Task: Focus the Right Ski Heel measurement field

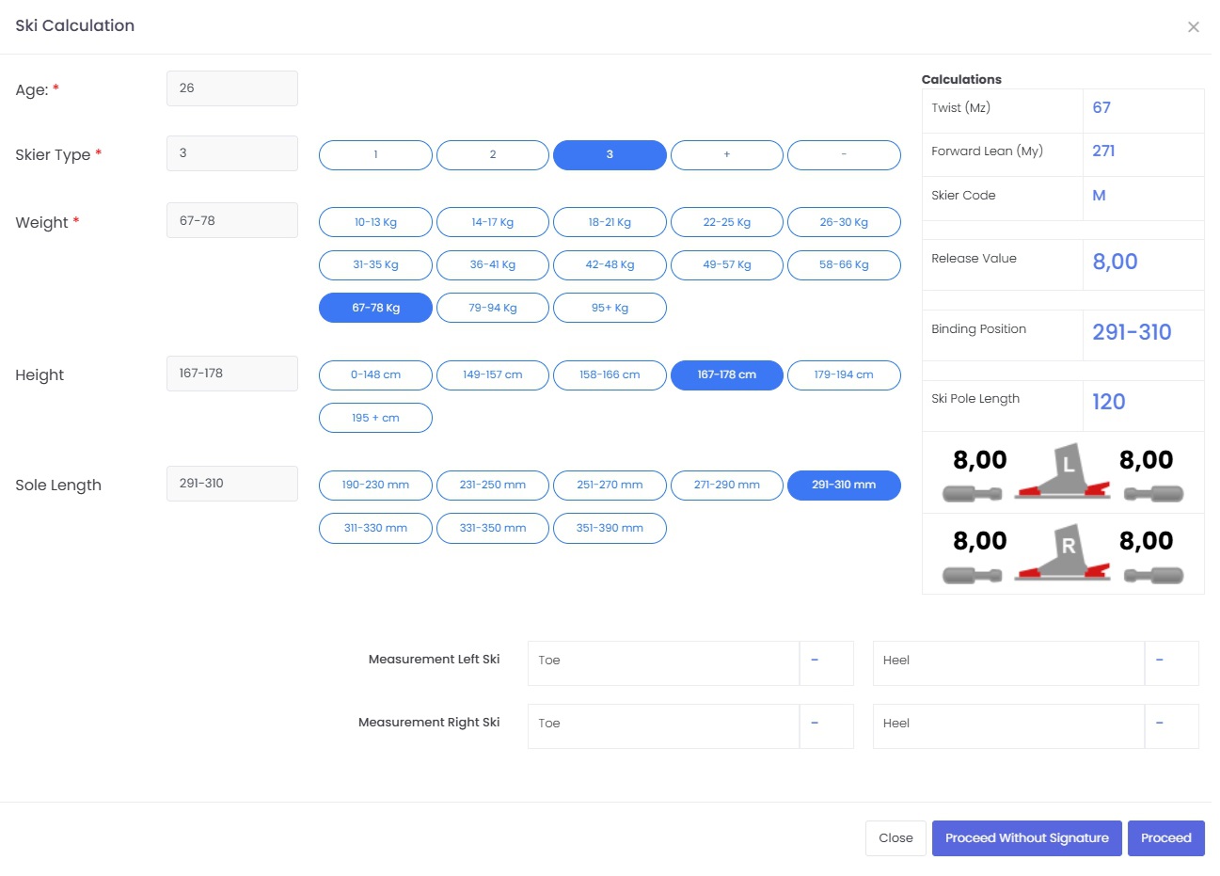Action: 1007,725
